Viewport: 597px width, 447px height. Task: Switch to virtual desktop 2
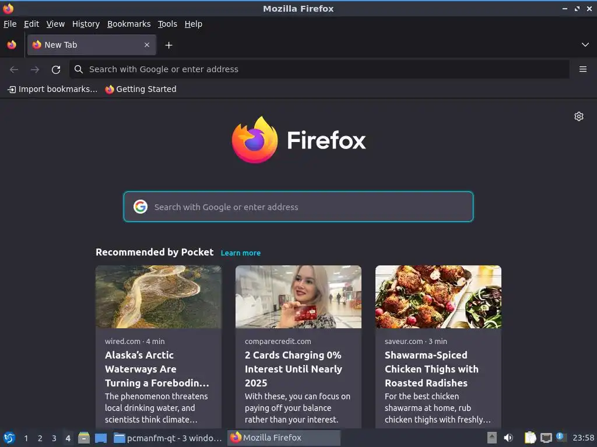coord(40,438)
